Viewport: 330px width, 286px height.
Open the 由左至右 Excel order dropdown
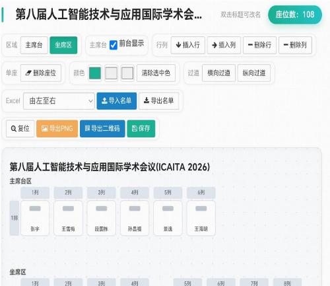(x=59, y=101)
